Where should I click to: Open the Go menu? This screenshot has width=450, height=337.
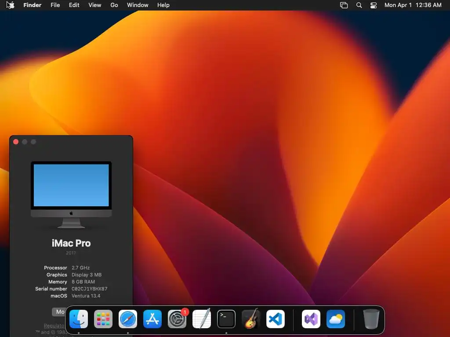click(x=114, y=5)
